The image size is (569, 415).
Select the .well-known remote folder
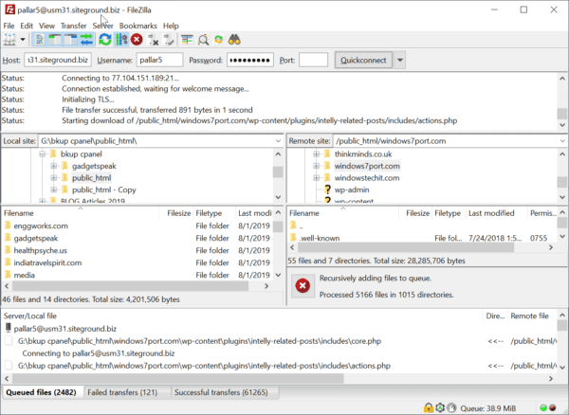tap(320, 238)
